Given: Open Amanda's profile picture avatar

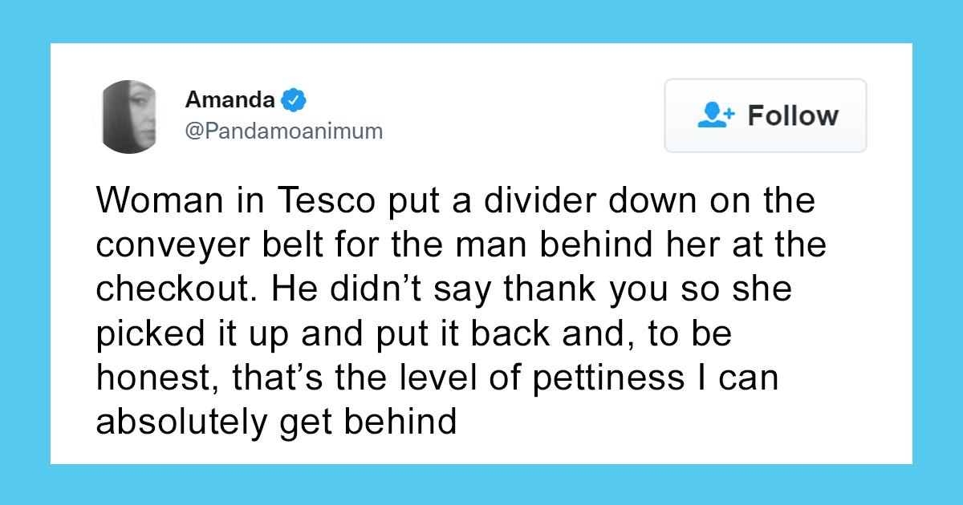Looking at the screenshot, I should click(129, 116).
